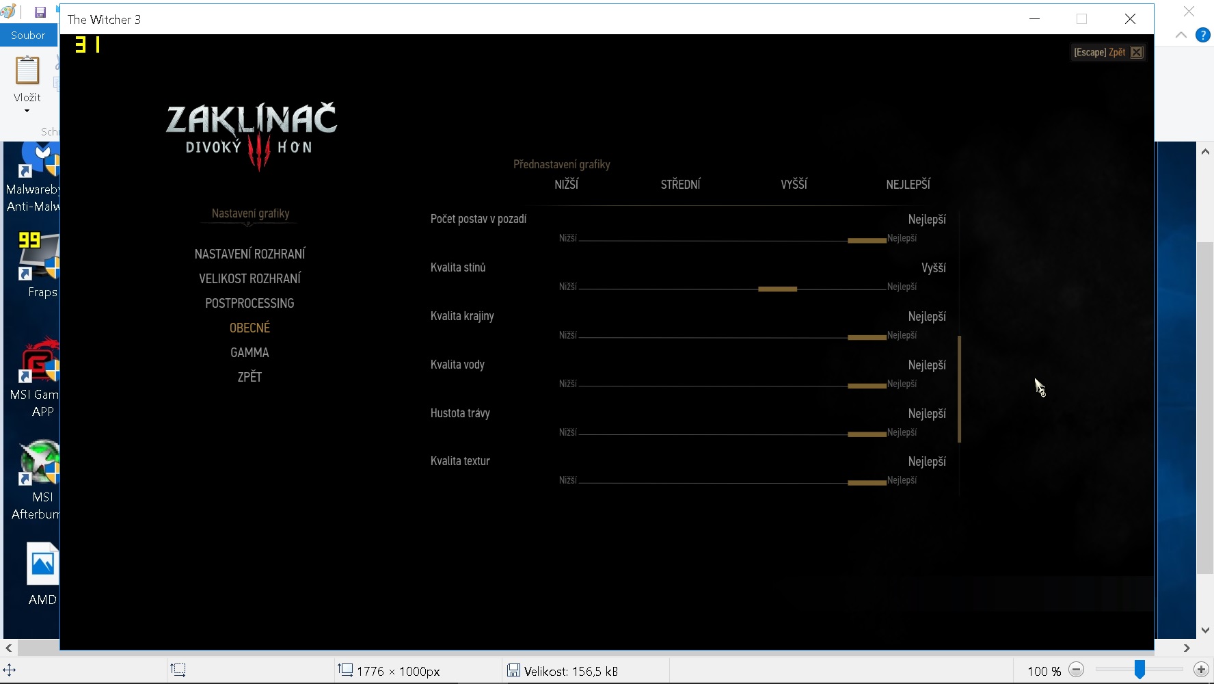The height and width of the screenshot is (684, 1214).
Task: Click the Kvalita textur setting label
Action: 460,462
